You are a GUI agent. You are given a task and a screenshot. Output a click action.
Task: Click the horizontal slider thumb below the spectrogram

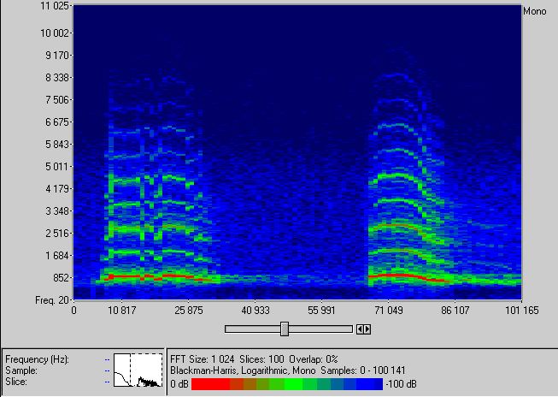285,329
